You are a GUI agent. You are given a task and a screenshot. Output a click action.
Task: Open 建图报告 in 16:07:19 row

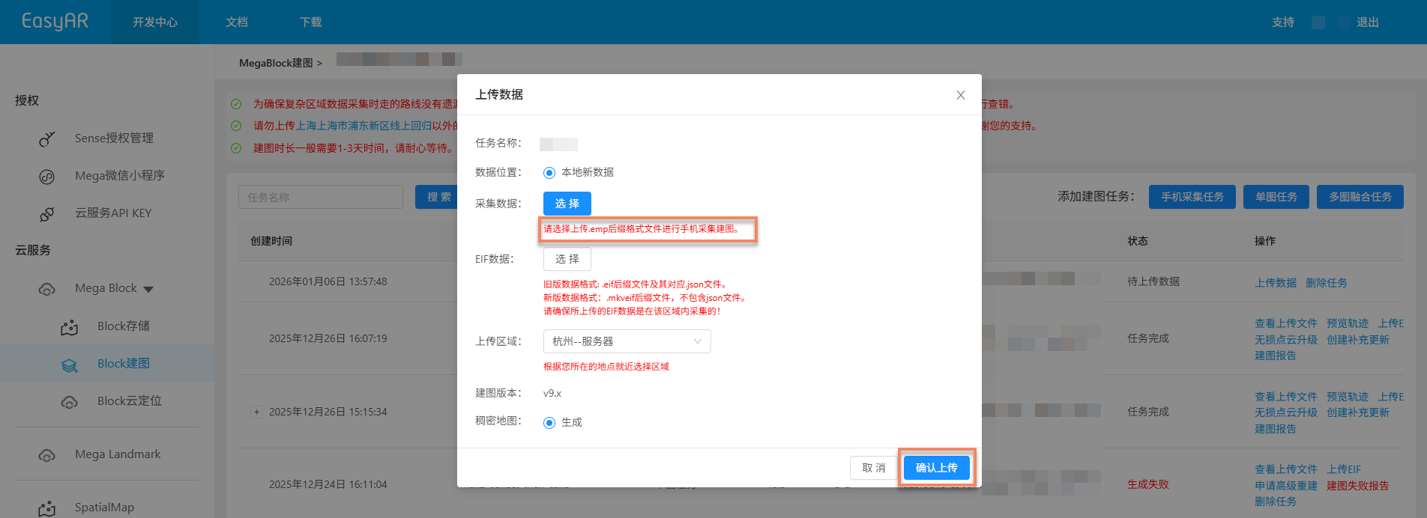click(x=1276, y=356)
